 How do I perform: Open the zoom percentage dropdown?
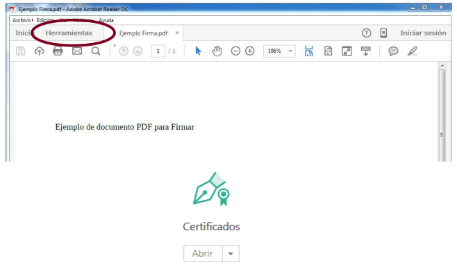point(290,51)
